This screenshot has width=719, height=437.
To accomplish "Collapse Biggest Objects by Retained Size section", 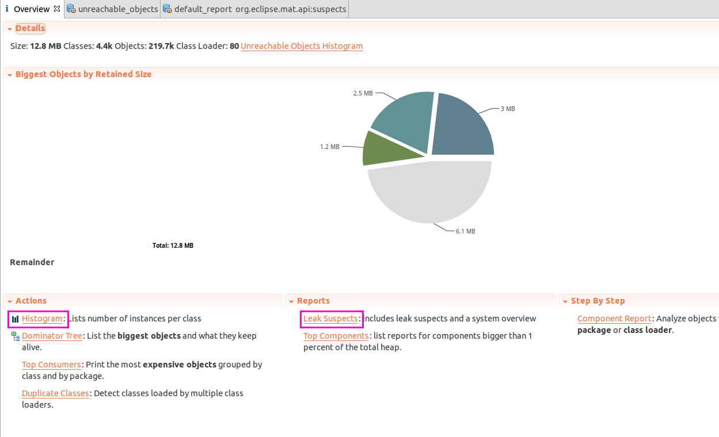I will tap(10, 75).
